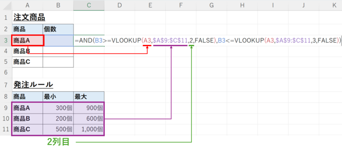342x153 pixels.
Task: Select cell A4 containing 商品B
Action: (27, 51)
